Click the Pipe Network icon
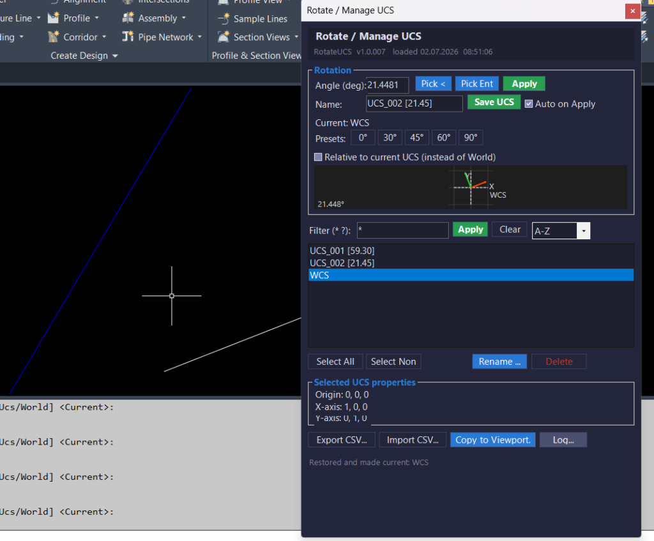 (128, 36)
